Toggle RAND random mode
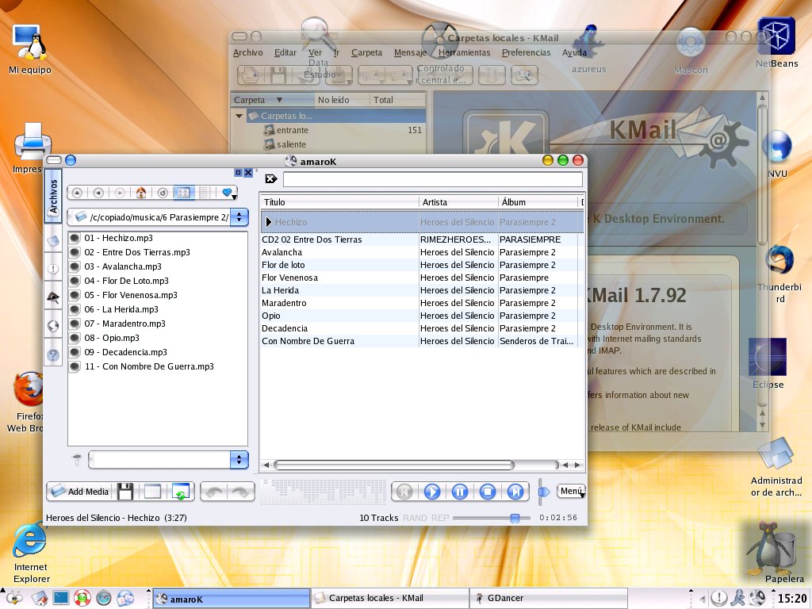The width and height of the screenshot is (812, 609). tap(415, 518)
